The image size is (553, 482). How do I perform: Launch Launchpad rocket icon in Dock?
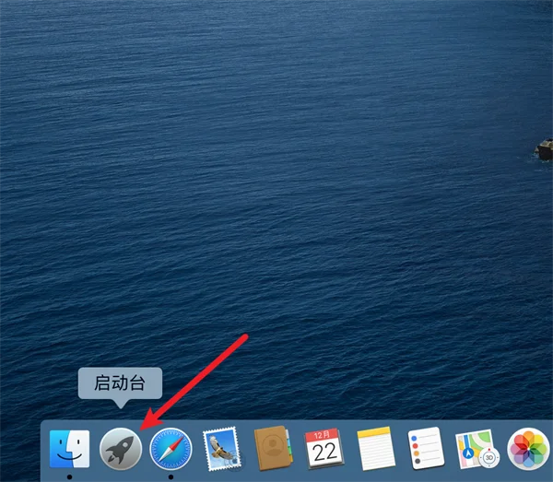pyautogui.click(x=121, y=449)
